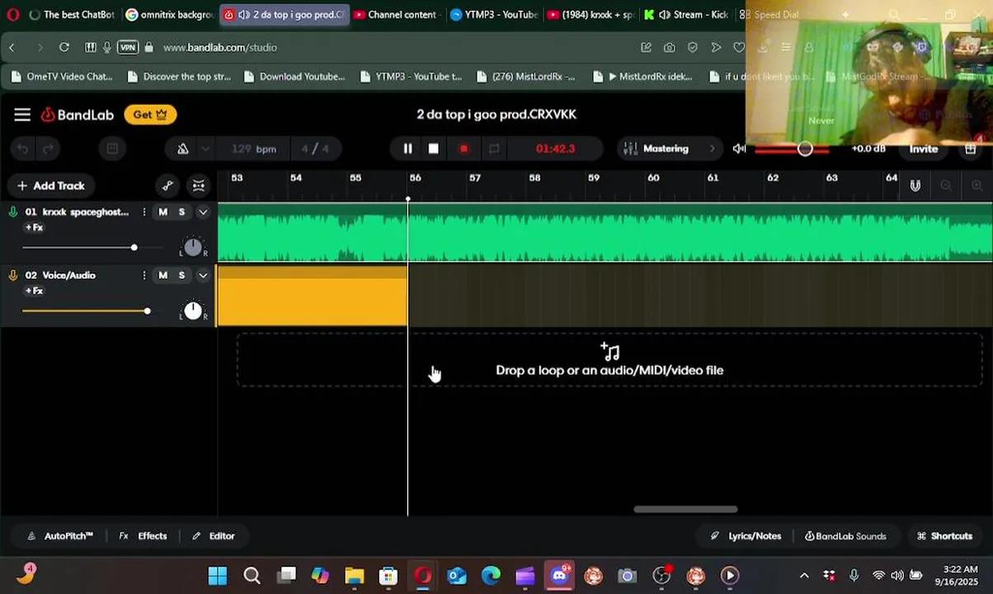This screenshot has width=993, height=594.
Task: Solo track 01 krxxk spaceghost
Action: click(182, 212)
